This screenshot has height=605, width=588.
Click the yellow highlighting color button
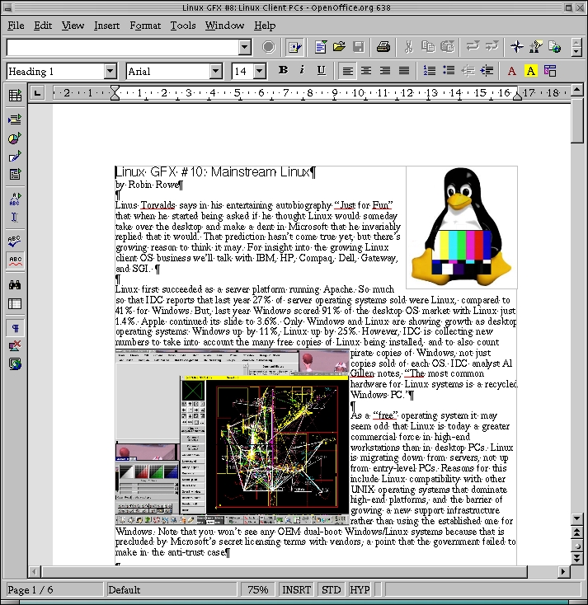531,71
